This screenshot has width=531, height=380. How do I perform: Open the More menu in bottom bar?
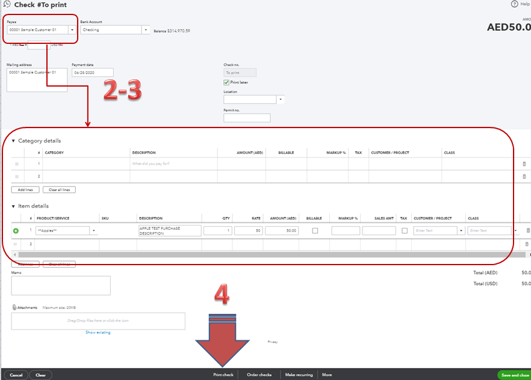327,375
